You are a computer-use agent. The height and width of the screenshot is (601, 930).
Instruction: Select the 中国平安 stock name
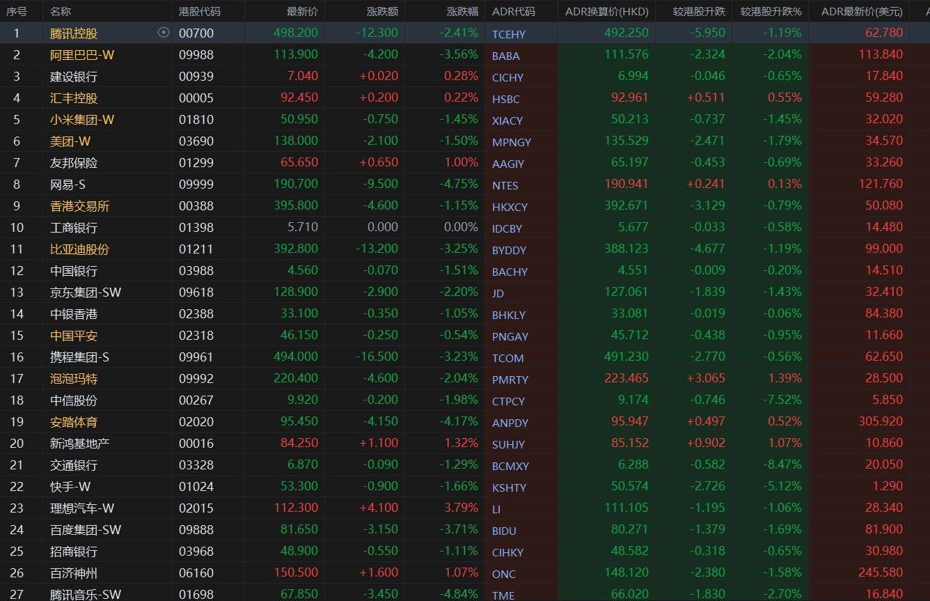click(74, 335)
